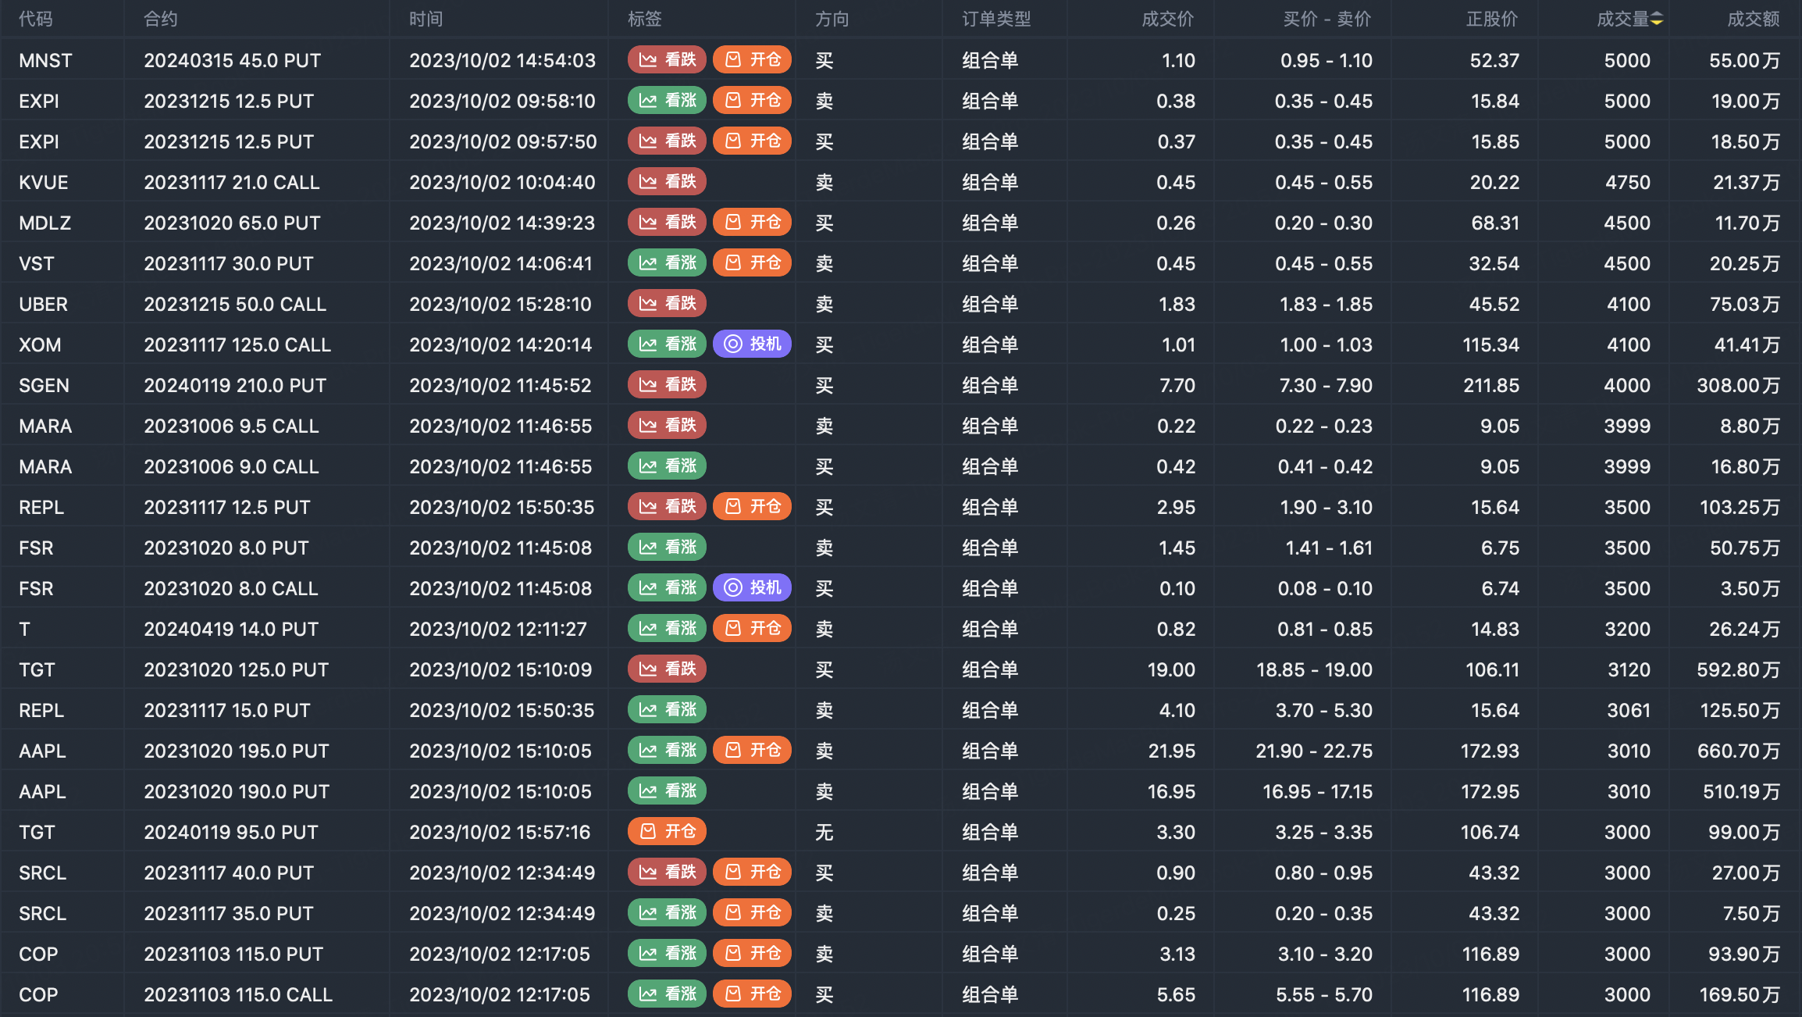Open SGEN ticker symbol
This screenshot has height=1017, width=1802.
(x=44, y=385)
